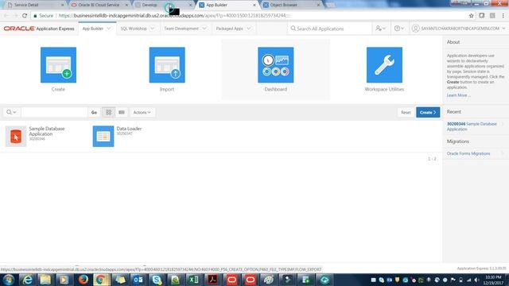The image size is (509, 286).
Task: Click into the application search field
Action: [x=54, y=112]
